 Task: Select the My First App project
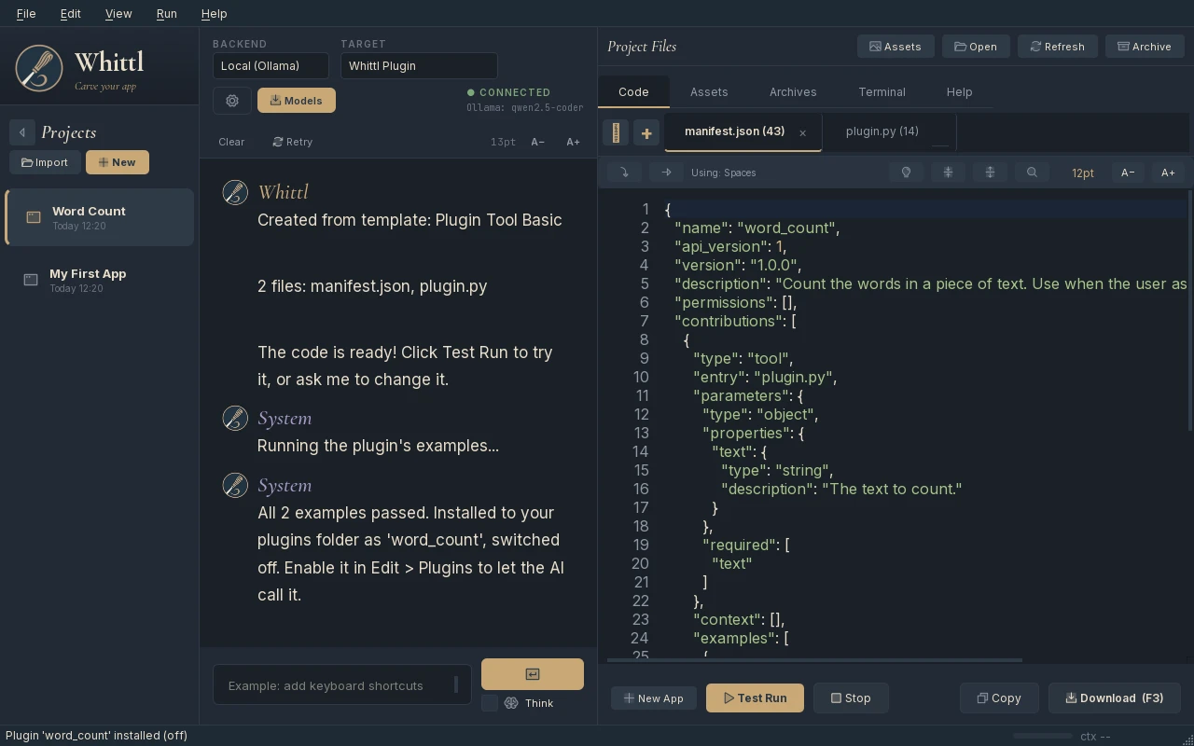[99, 280]
